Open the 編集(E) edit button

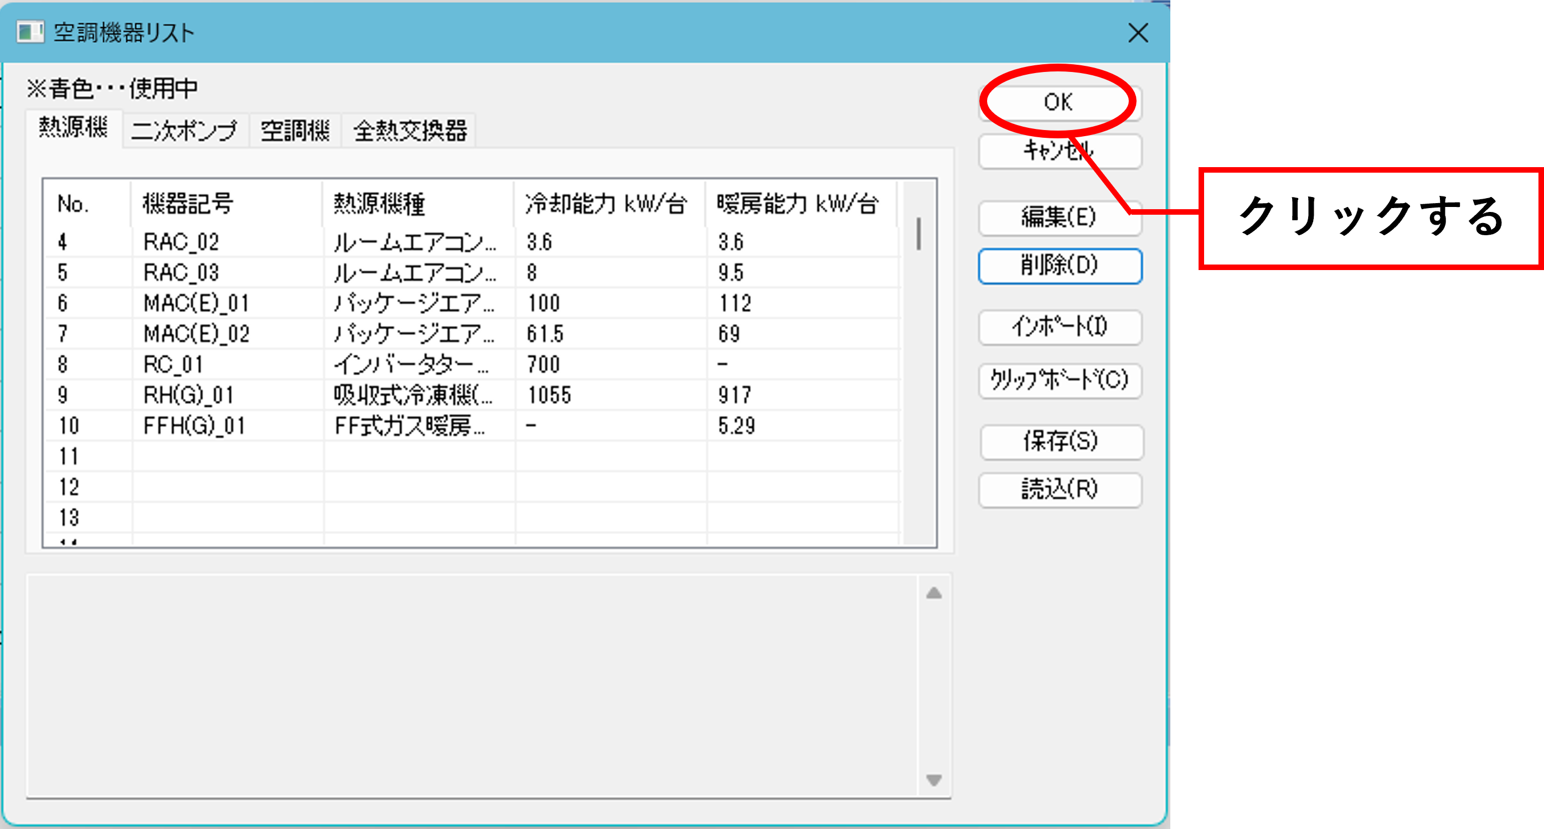1060,218
